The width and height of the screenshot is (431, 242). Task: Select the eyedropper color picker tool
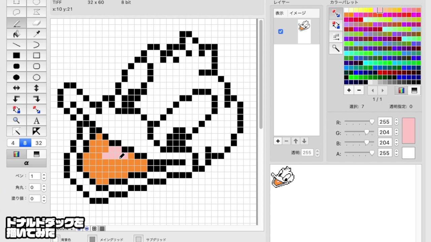36,34
